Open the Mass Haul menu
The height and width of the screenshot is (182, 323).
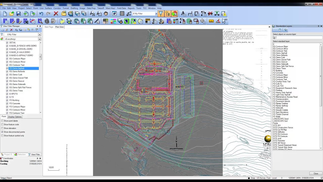tap(110, 8)
